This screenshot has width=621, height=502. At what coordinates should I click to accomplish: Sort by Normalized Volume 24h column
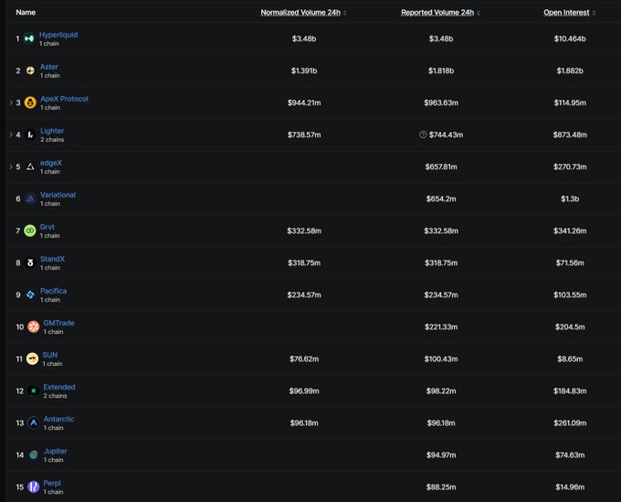(303, 13)
